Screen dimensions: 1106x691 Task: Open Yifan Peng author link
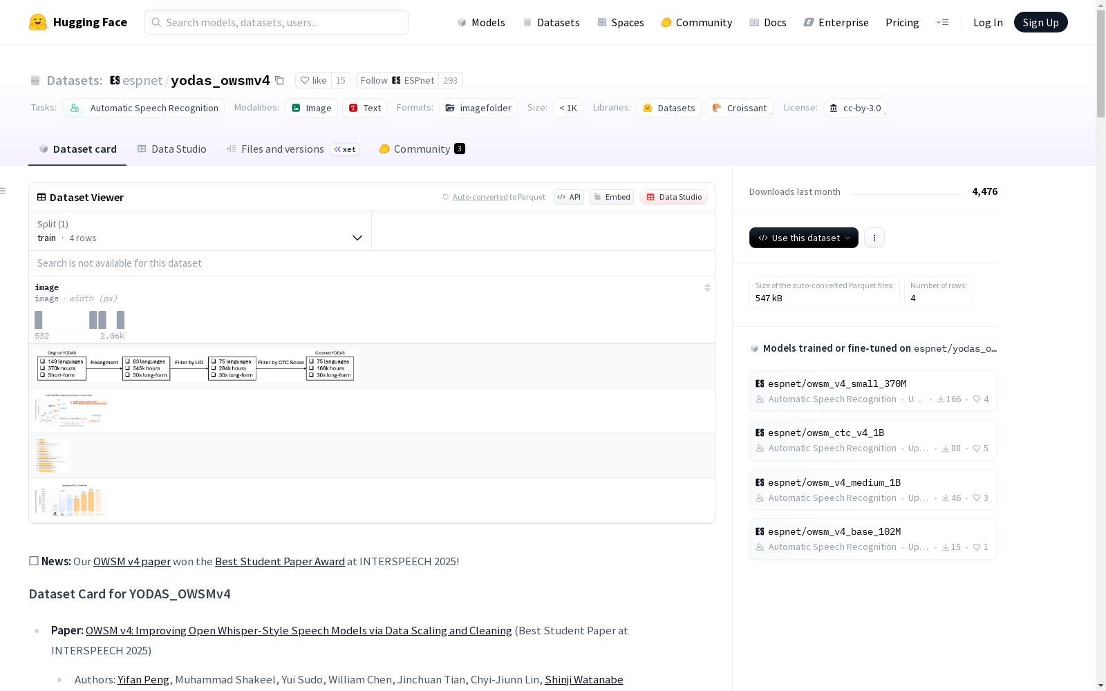point(143,679)
